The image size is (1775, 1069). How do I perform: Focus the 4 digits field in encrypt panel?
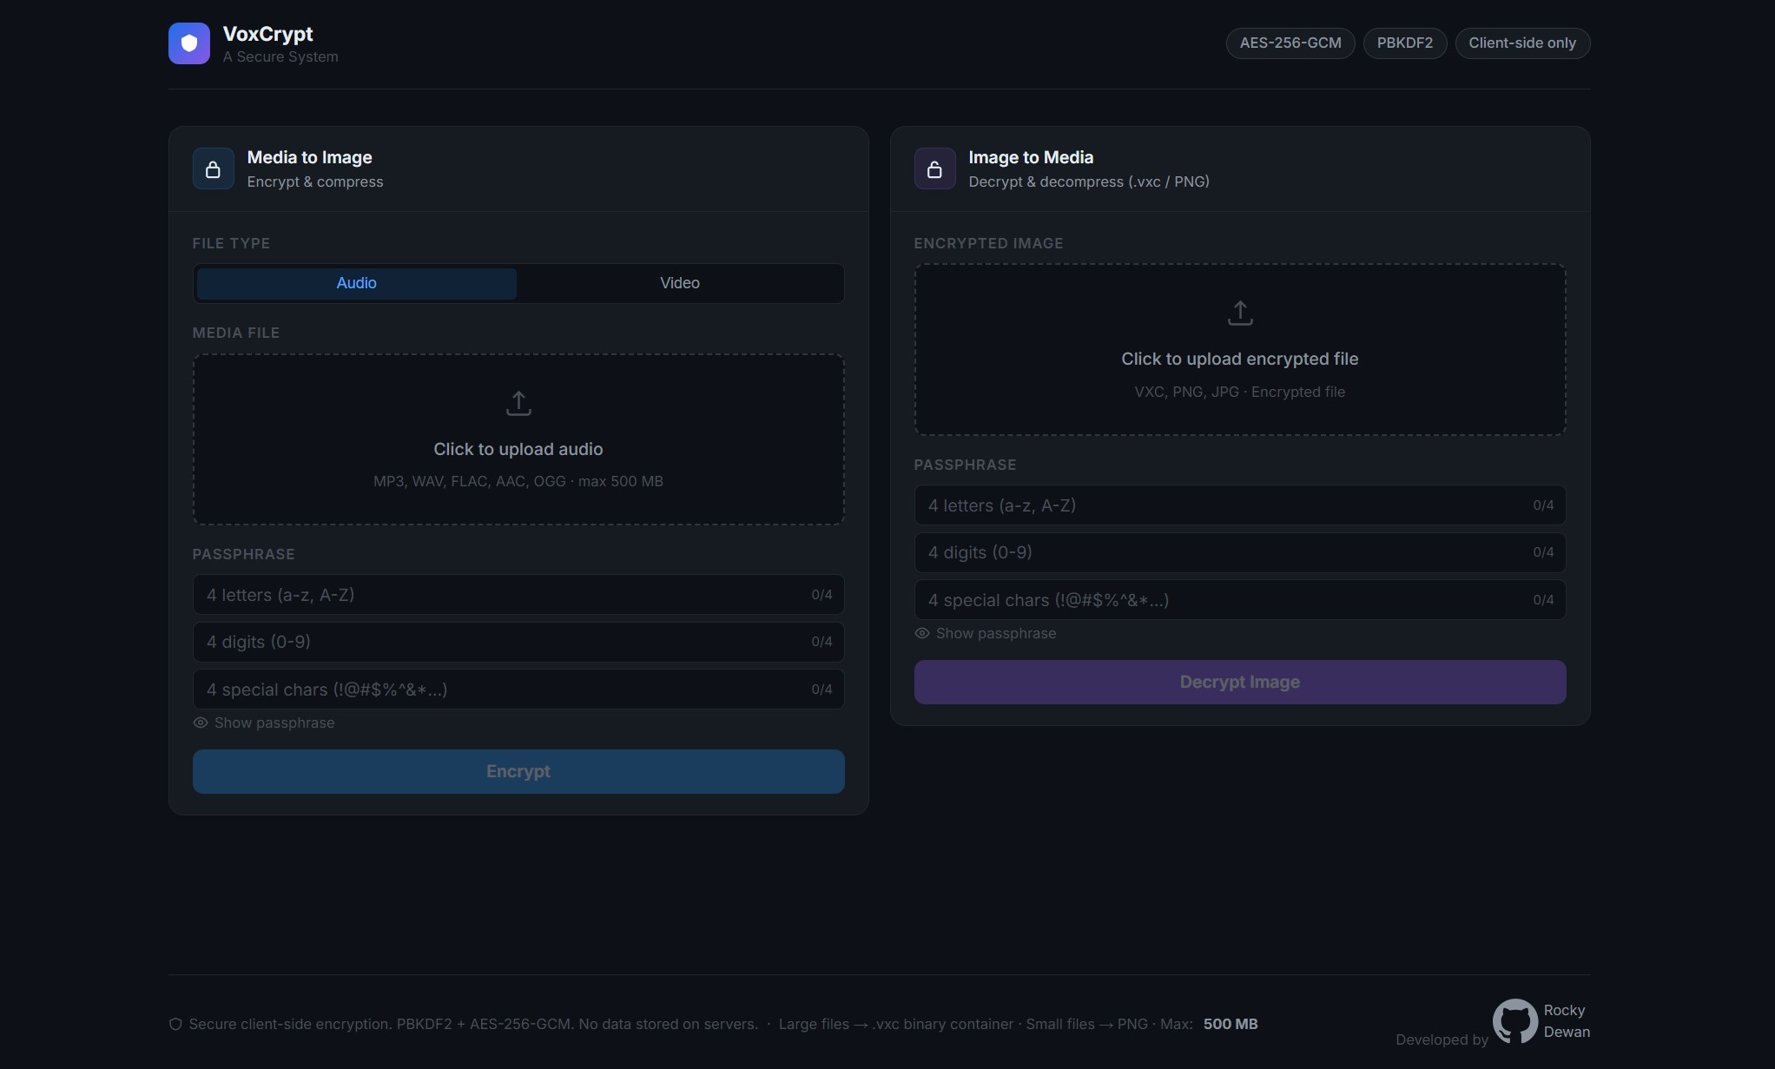504,643
